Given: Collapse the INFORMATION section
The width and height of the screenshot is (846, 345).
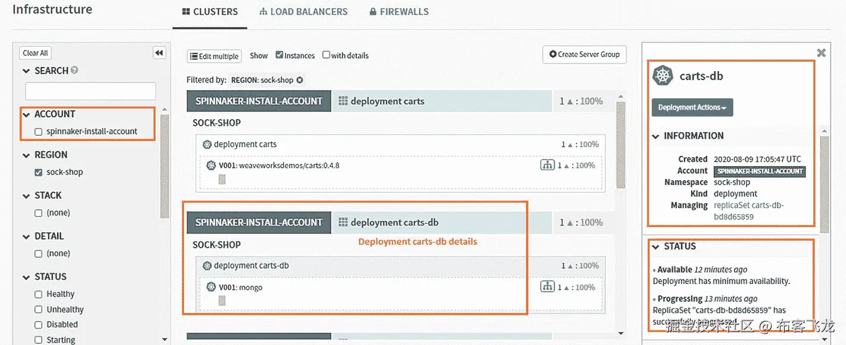Looking at the screenshot, I should pyautogui.click(x=656, y=136).
